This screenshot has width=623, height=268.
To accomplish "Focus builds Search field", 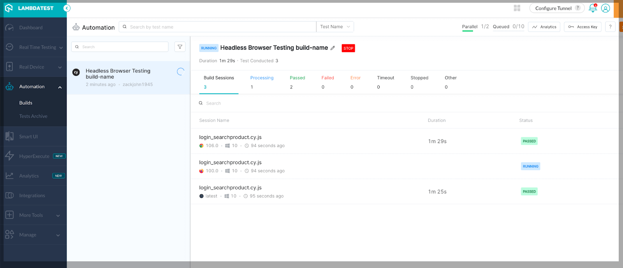I will pyautogui.click(x=120, y=47).
